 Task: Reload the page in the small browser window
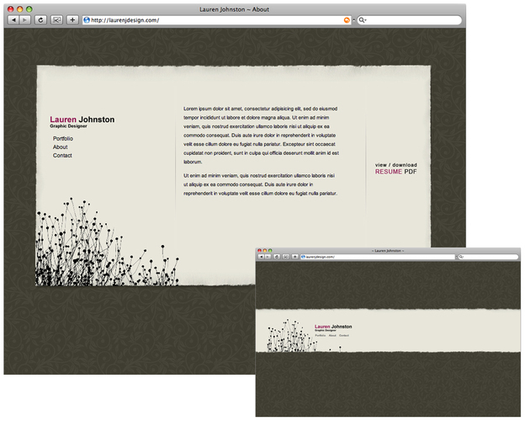pos(277,257)
